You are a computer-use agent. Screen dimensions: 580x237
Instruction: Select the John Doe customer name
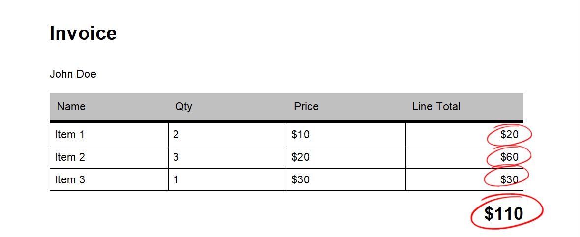pyautogui.click(x=73, y=74)
